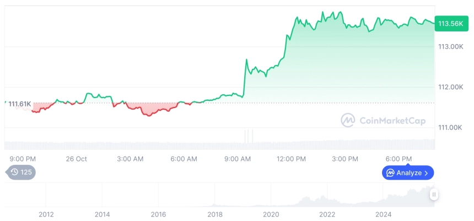Click the 111.61K opening price label
Screen dimensions: 474x221
tap(19, 104)
